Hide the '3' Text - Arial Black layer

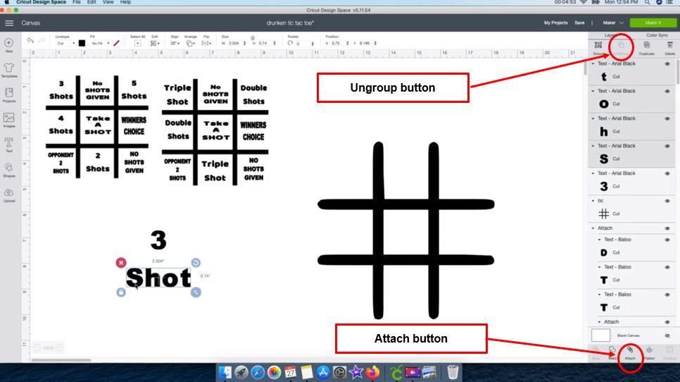[x=667, y=173]
